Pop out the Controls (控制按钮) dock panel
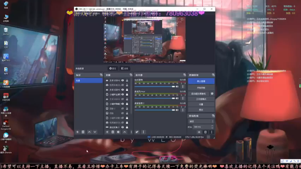Viewport: 301px width, 169px height. pos(213,75)
